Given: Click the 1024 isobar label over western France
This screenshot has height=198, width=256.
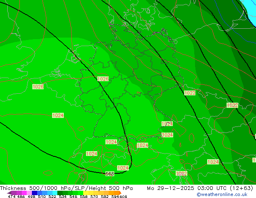Looking at the screenshot, I should pyautogui.click(x=58, y=115).
